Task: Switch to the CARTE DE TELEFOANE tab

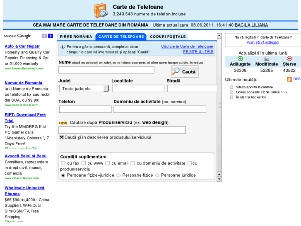Action: coord(121,36)
